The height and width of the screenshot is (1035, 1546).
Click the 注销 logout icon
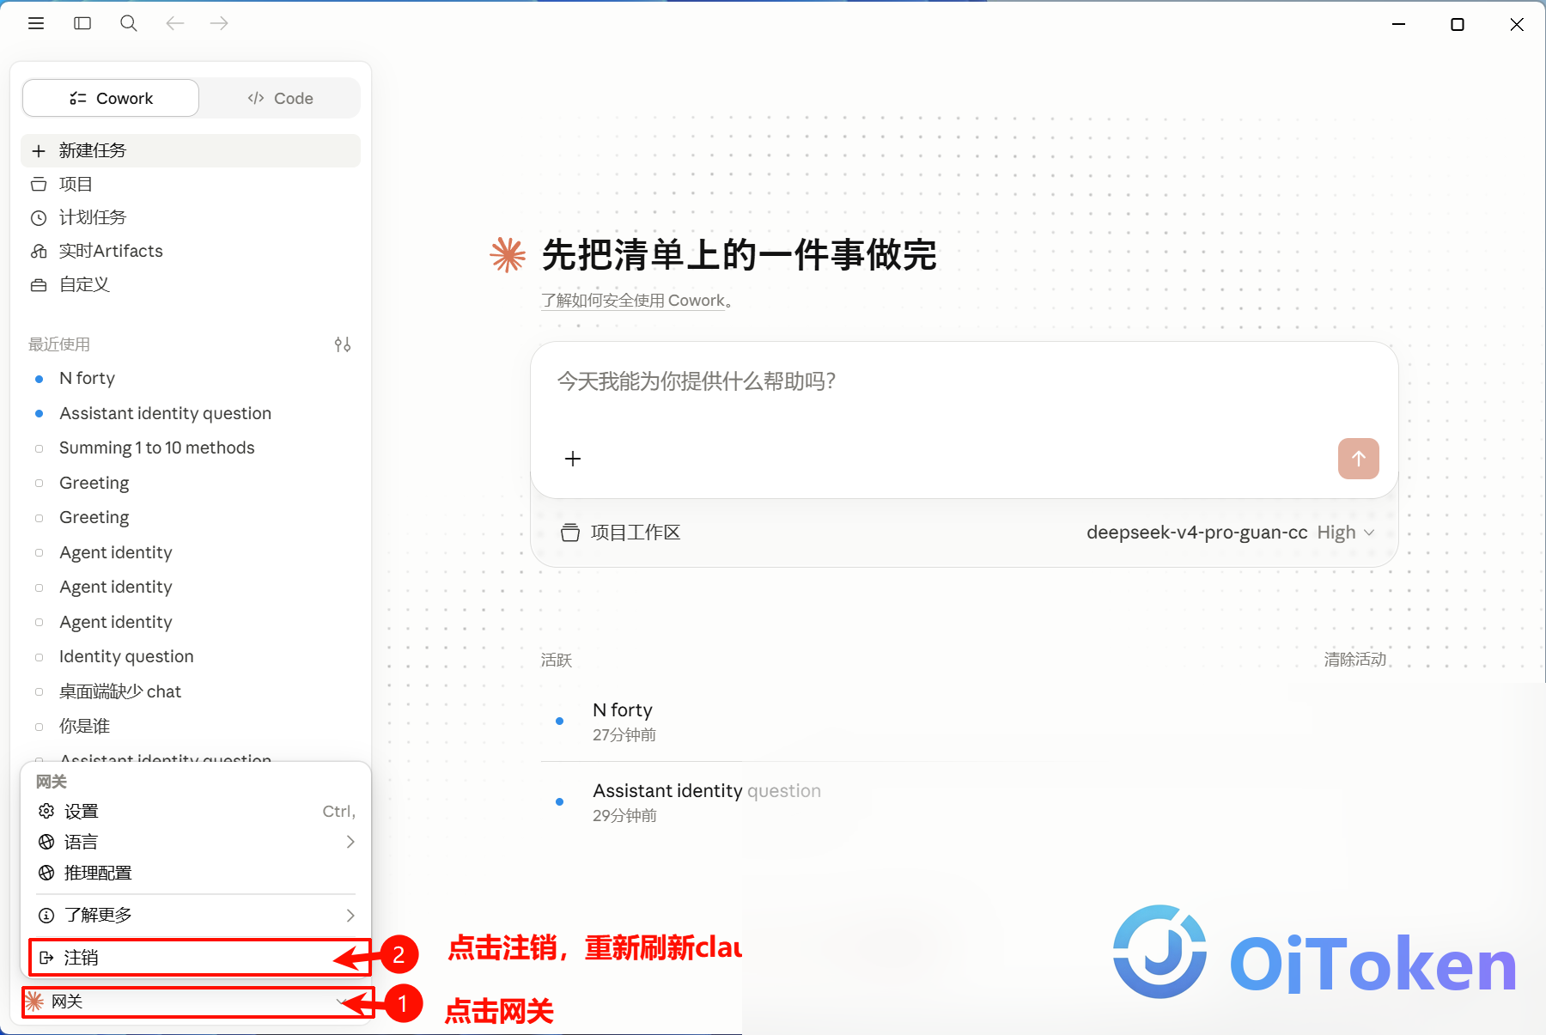46,957
